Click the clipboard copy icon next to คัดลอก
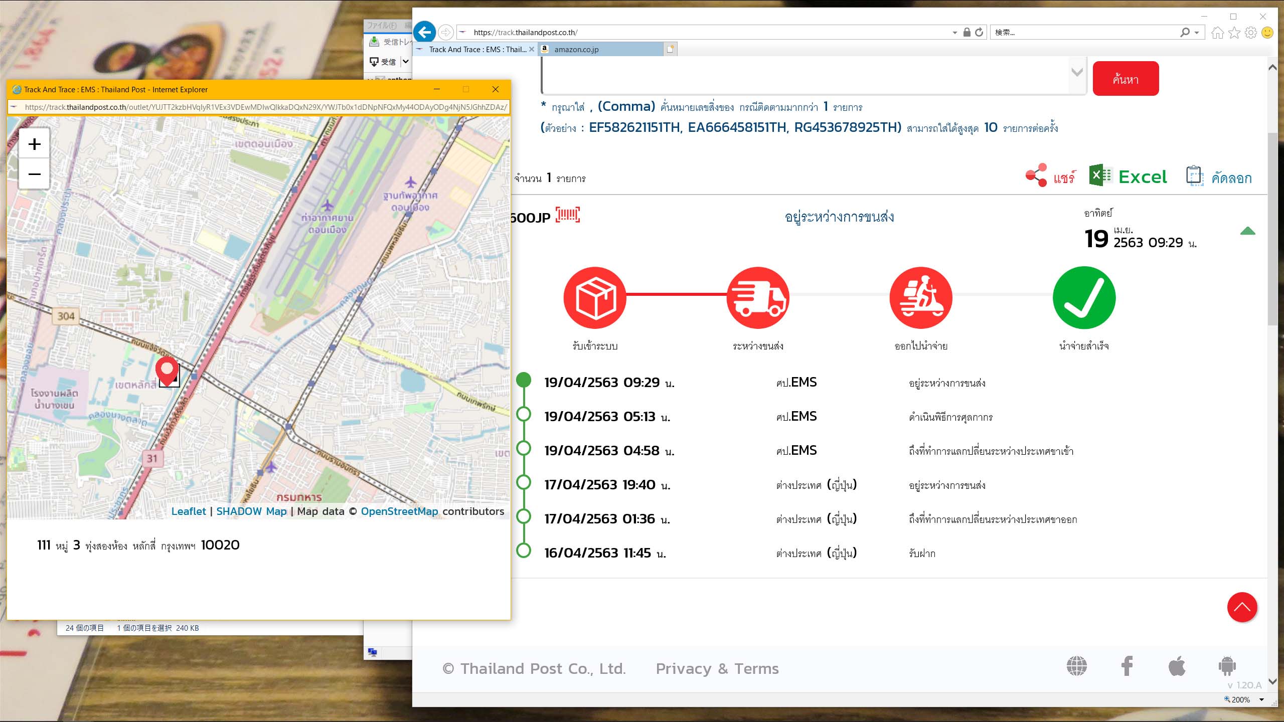The width and height of the screenshot is (1284, 722). tap(1194, 176)
